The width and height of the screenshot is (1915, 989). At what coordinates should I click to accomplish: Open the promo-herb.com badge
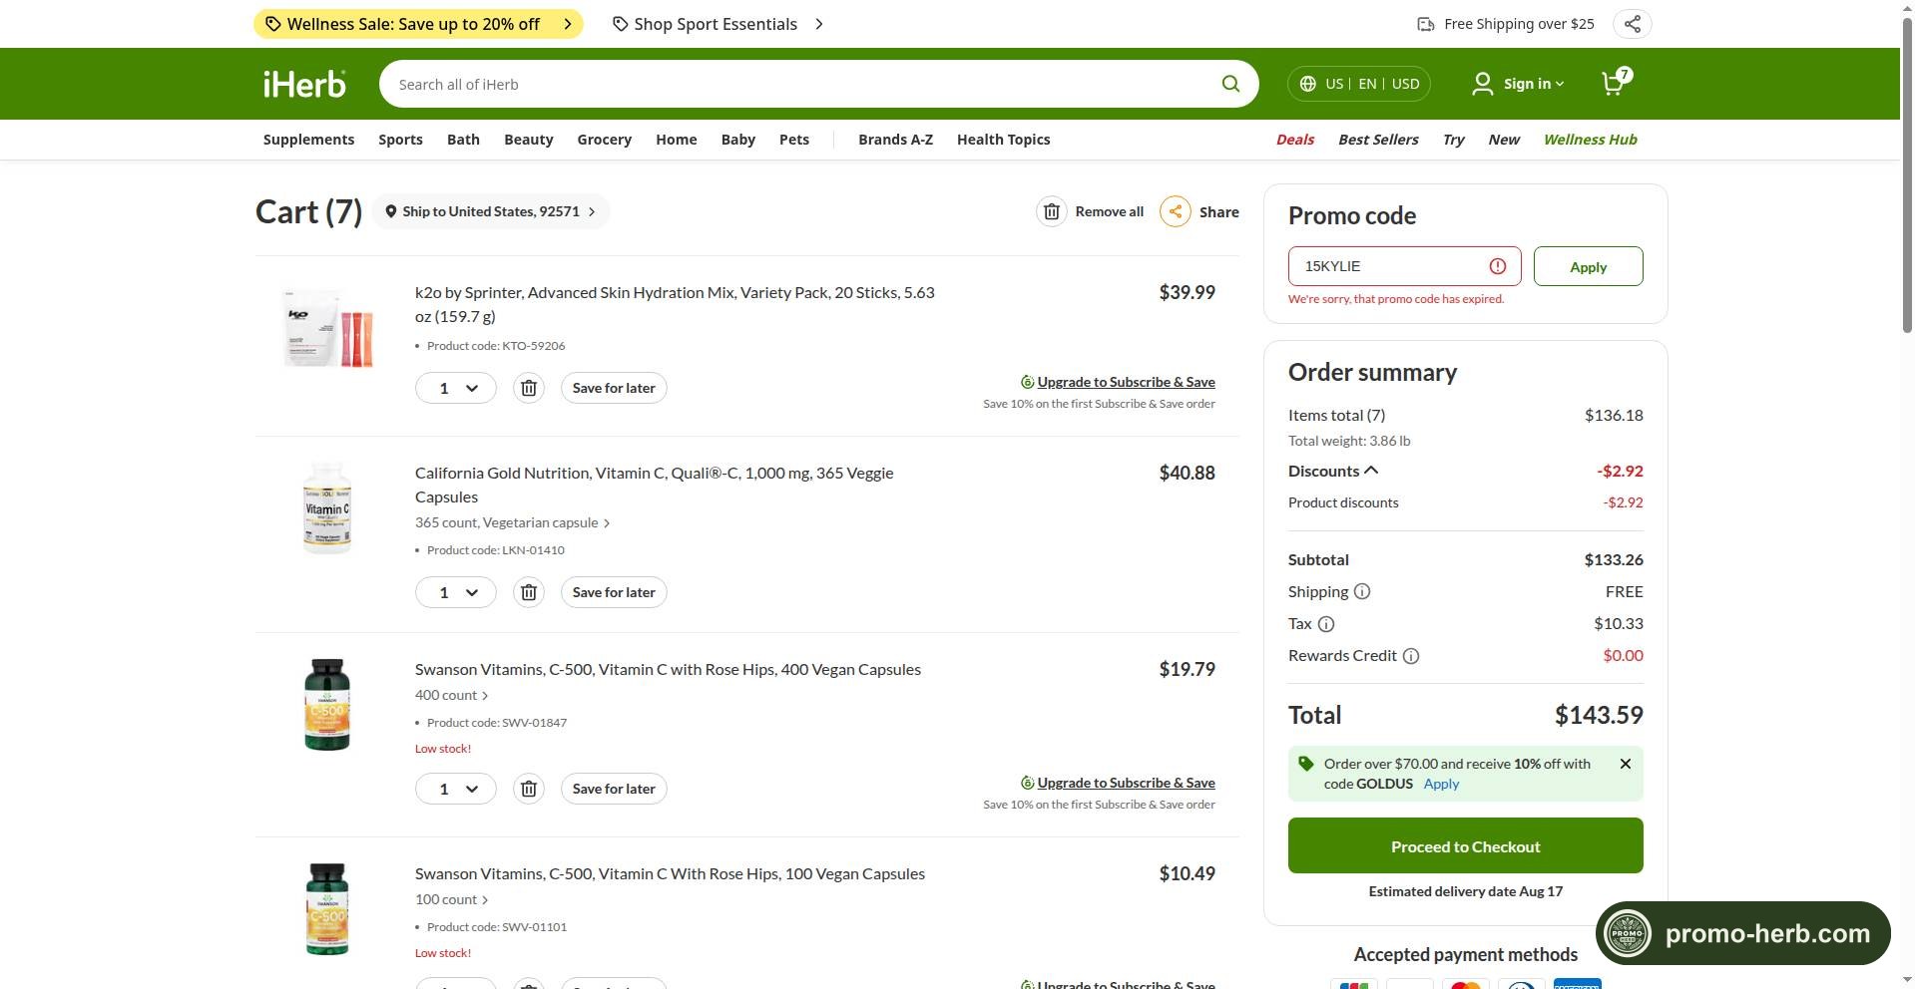click(1743, 933)
